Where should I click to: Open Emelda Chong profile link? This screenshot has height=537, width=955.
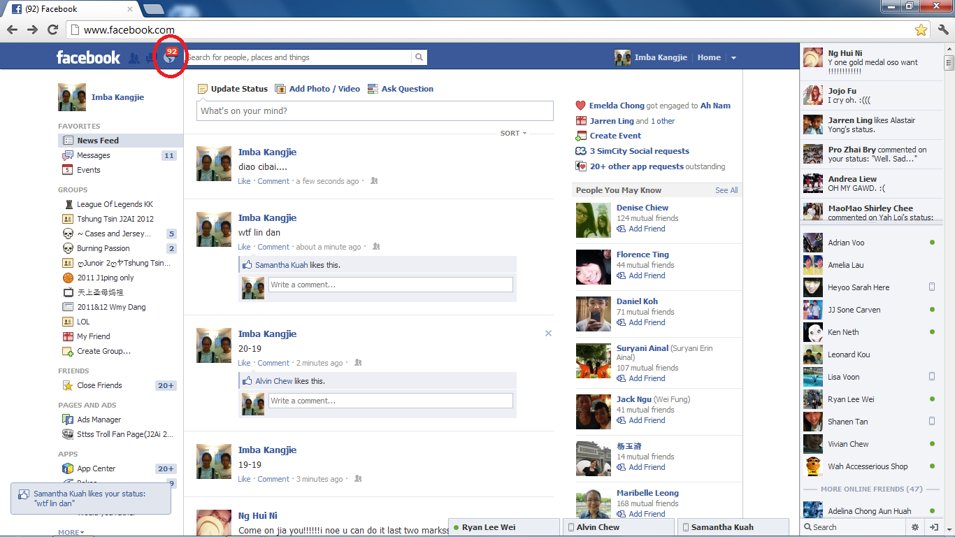pos(617,106)
